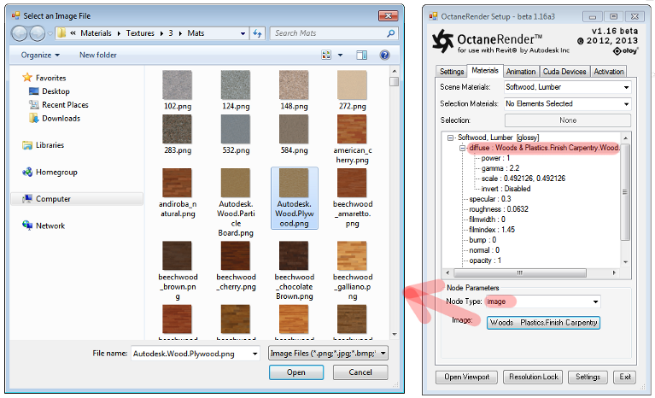
Task: Click the Exit button in OctaneRender
Action: [624, 377]
